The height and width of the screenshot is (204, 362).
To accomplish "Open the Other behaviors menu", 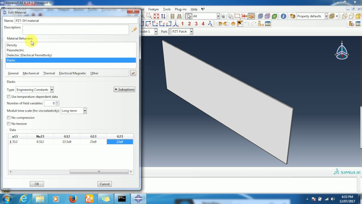I will point(94,73).
